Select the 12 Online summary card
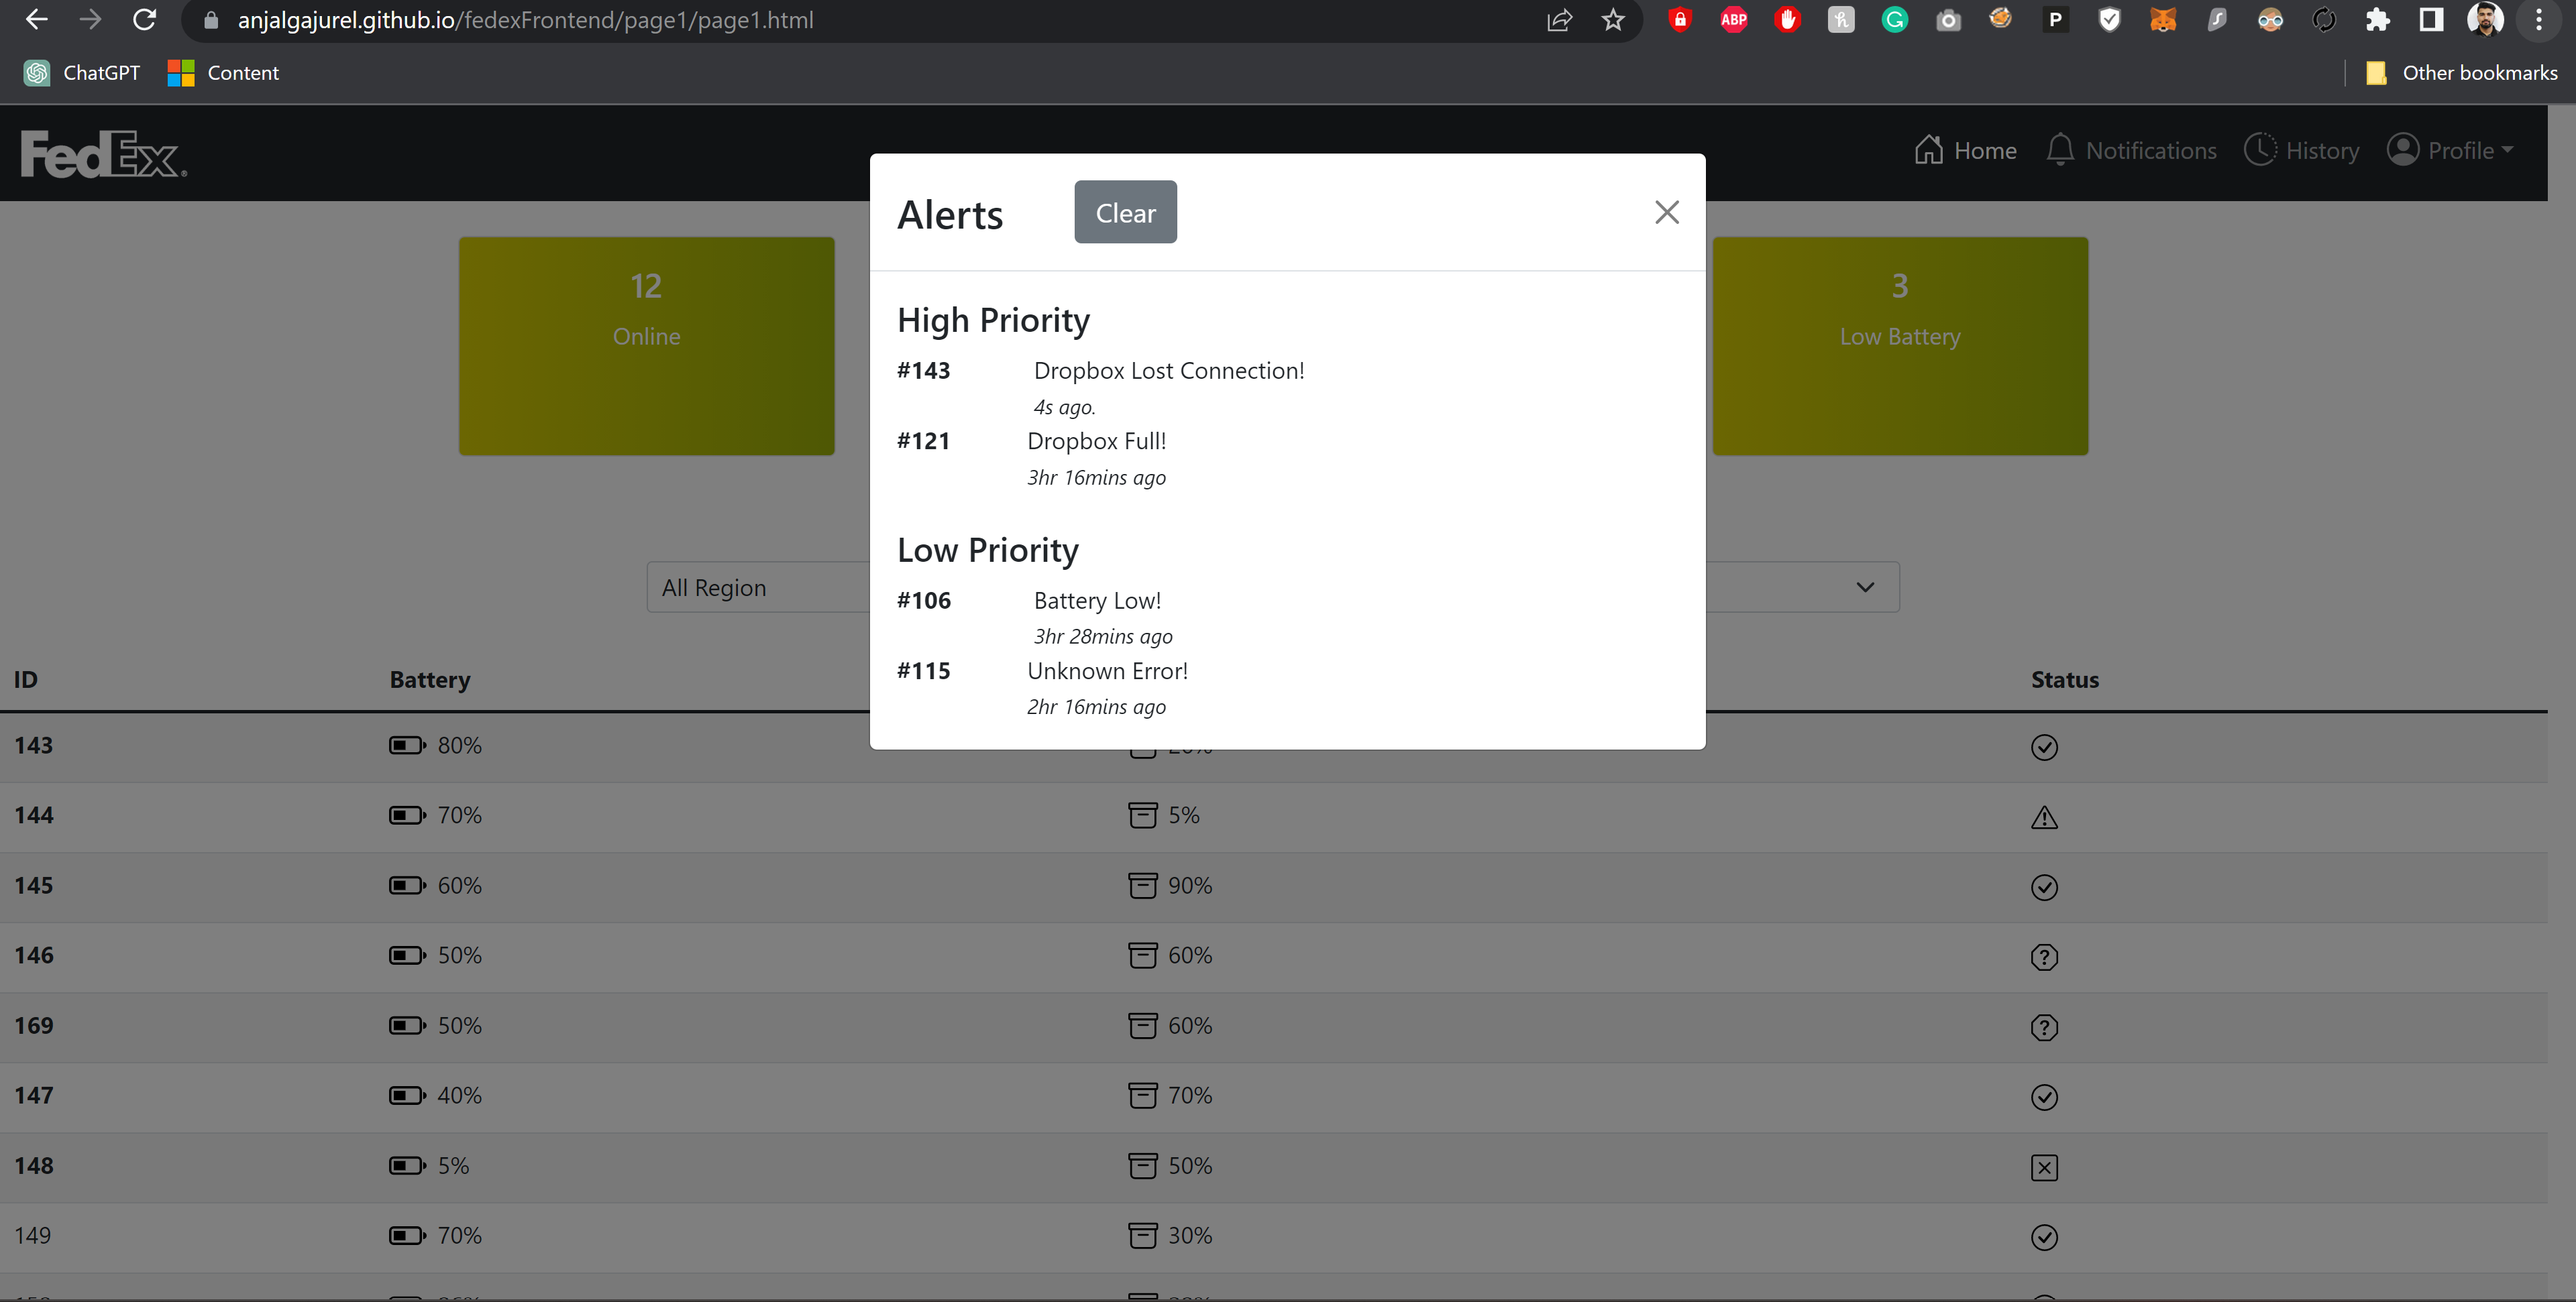 (646, 346)
